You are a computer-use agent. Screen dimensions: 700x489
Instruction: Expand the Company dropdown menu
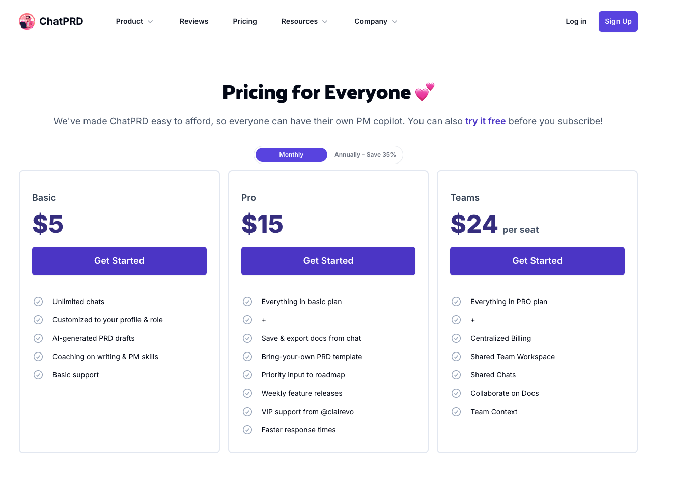pos(376,21)
